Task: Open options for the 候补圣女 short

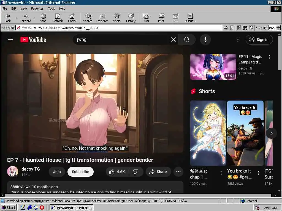Action: pyautogui.click(x=221, y=173)
